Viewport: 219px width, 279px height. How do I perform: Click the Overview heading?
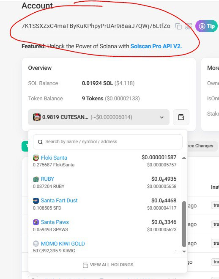click(40, 68)
